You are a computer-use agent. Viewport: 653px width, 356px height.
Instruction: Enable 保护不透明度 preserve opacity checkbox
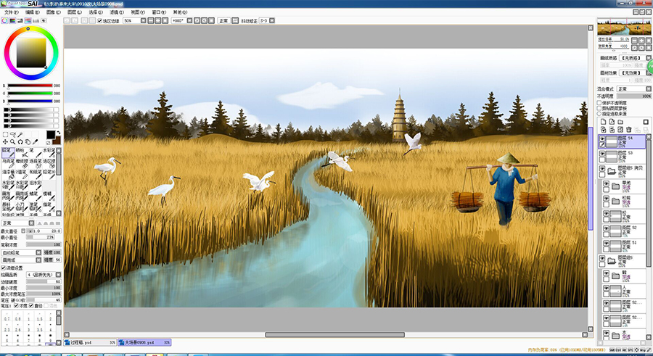pos(599,102)
